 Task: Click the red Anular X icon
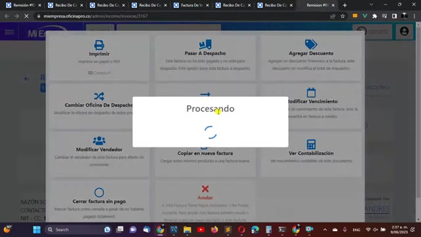click(x=205, y=189)
